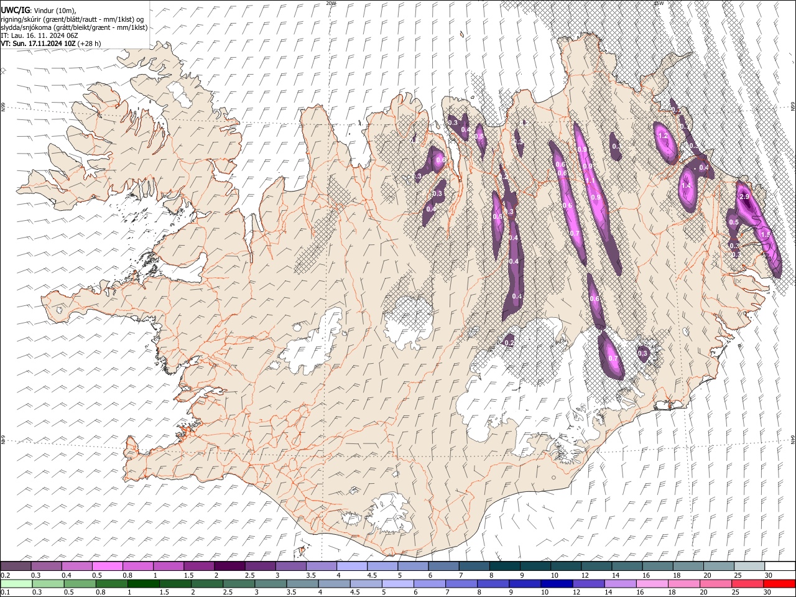Click the '30' label on the upper scale
796x597 pixels.
coord(768,575)
